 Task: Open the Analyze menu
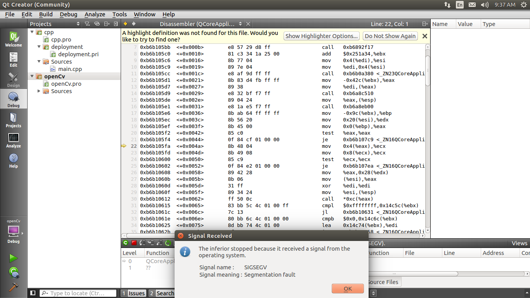tap(95, 14)
